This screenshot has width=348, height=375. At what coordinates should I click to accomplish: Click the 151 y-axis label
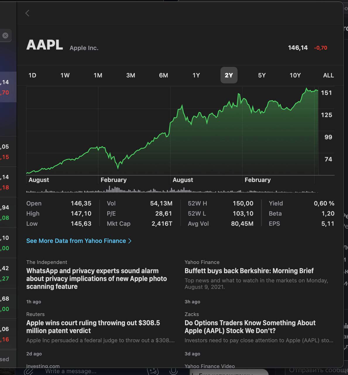tap(326, 93)
